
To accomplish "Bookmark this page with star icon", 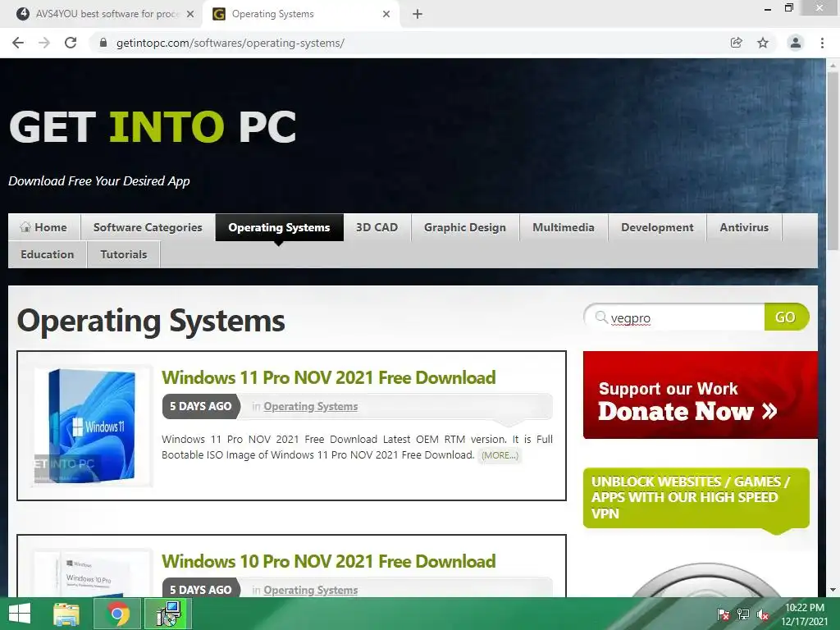I will [x=763, y=43].
